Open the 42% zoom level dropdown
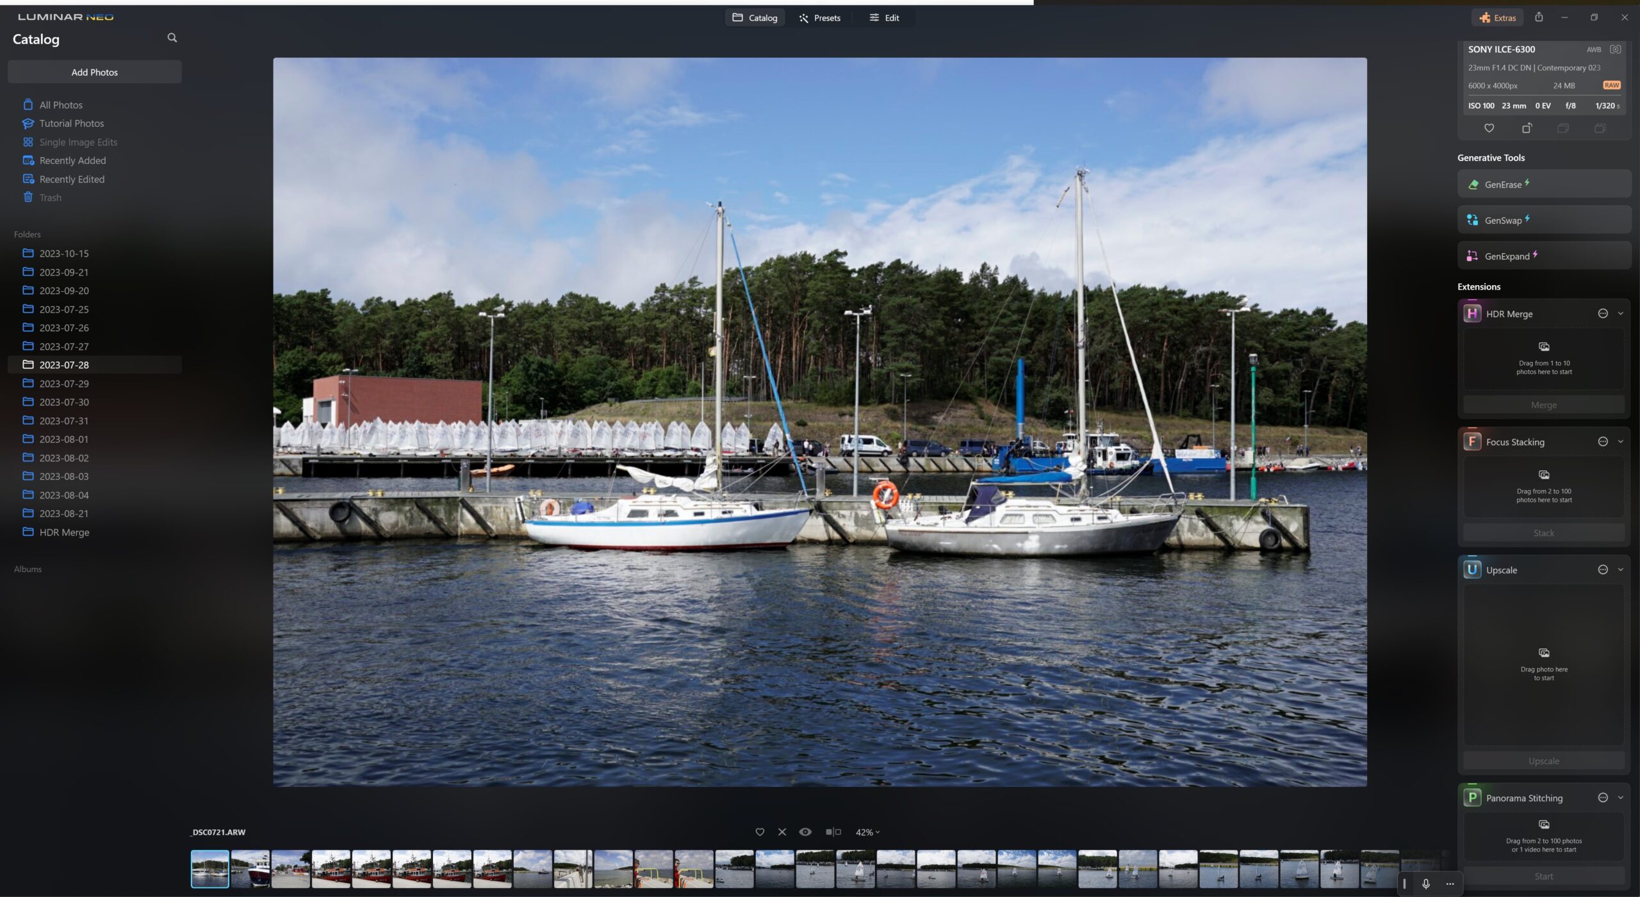Image resolution: width=1640 pixels, height=897 pixels. pyautogui.click(x=867, y=832)
